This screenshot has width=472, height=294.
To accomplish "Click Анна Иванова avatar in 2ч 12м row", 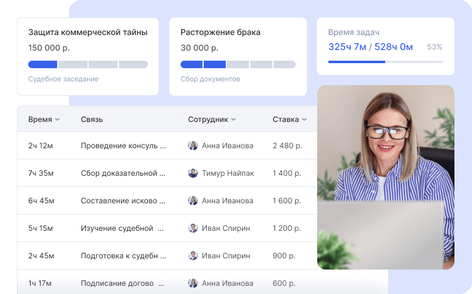I will coord(193,146).
